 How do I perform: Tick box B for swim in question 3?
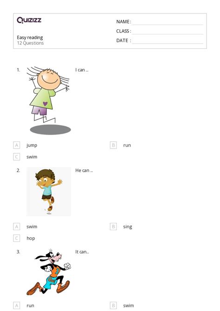tap(113, 305)
